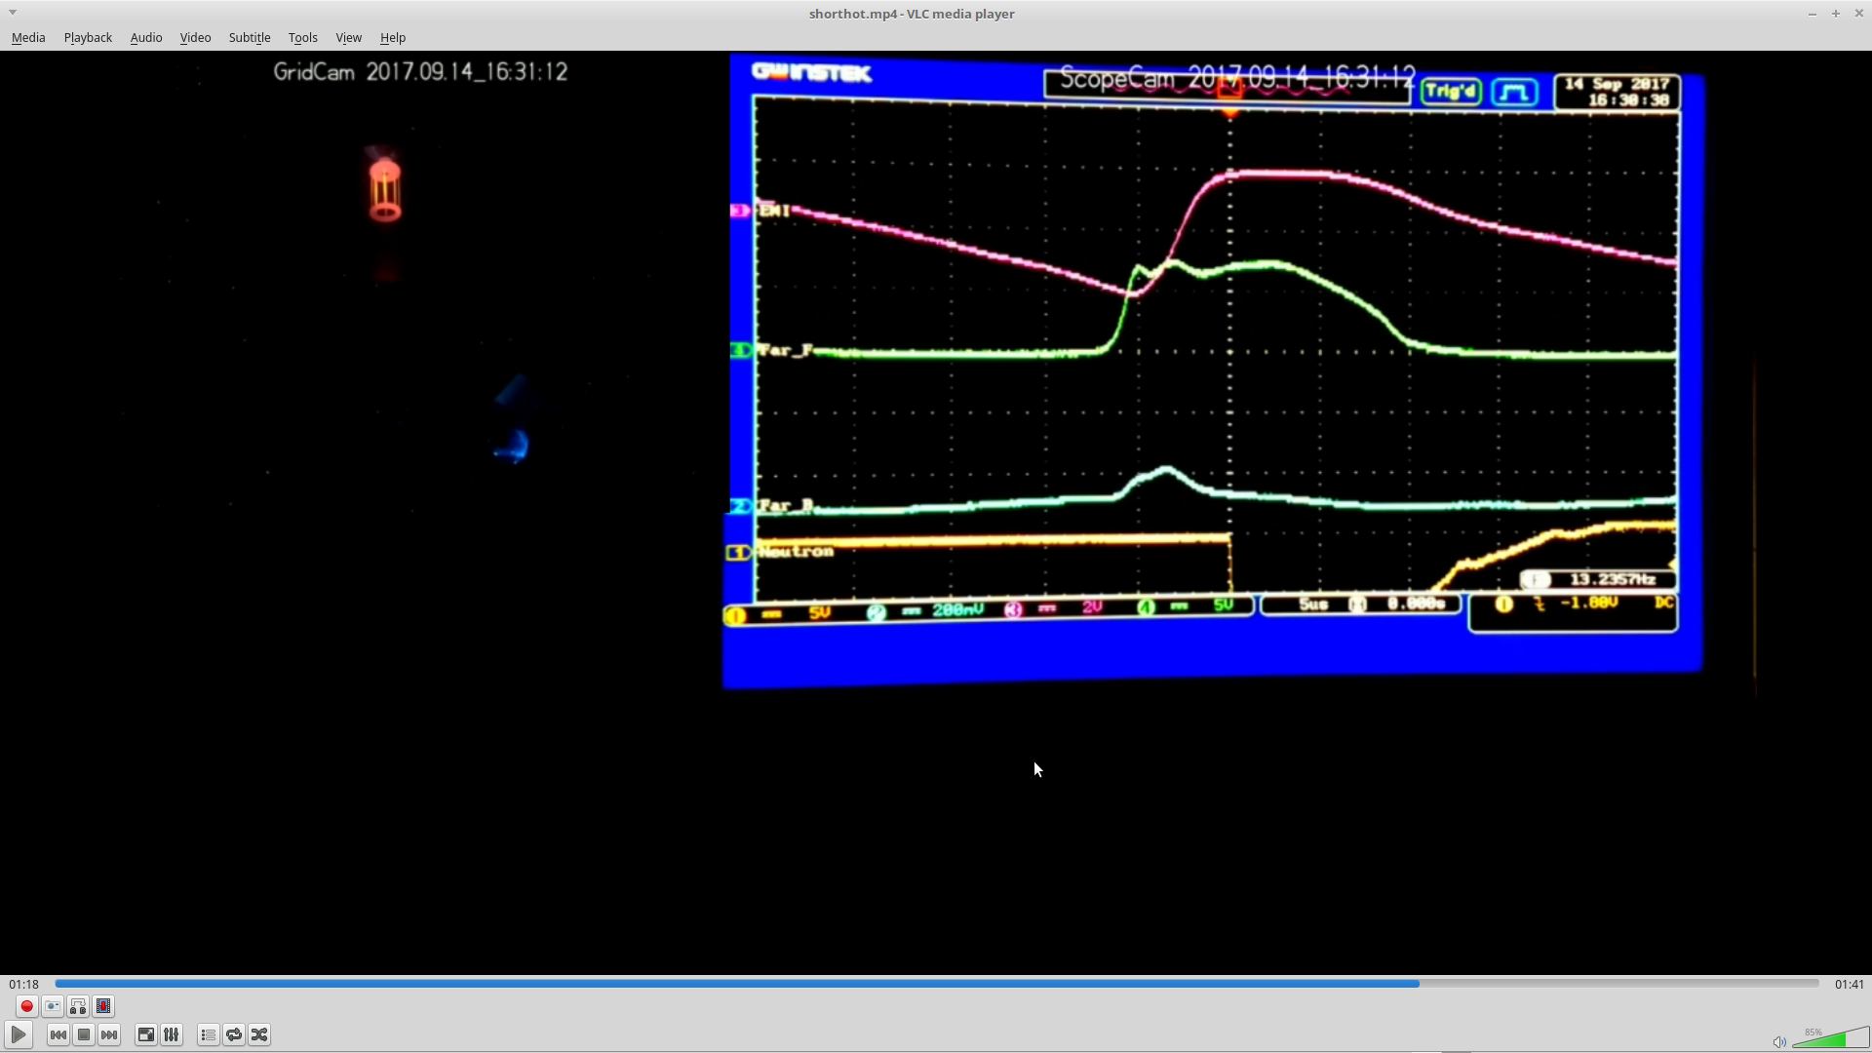Click elapsed time 01:18 label
The height and width of the screenshot is (1053, 1872).
coord(24,984)
